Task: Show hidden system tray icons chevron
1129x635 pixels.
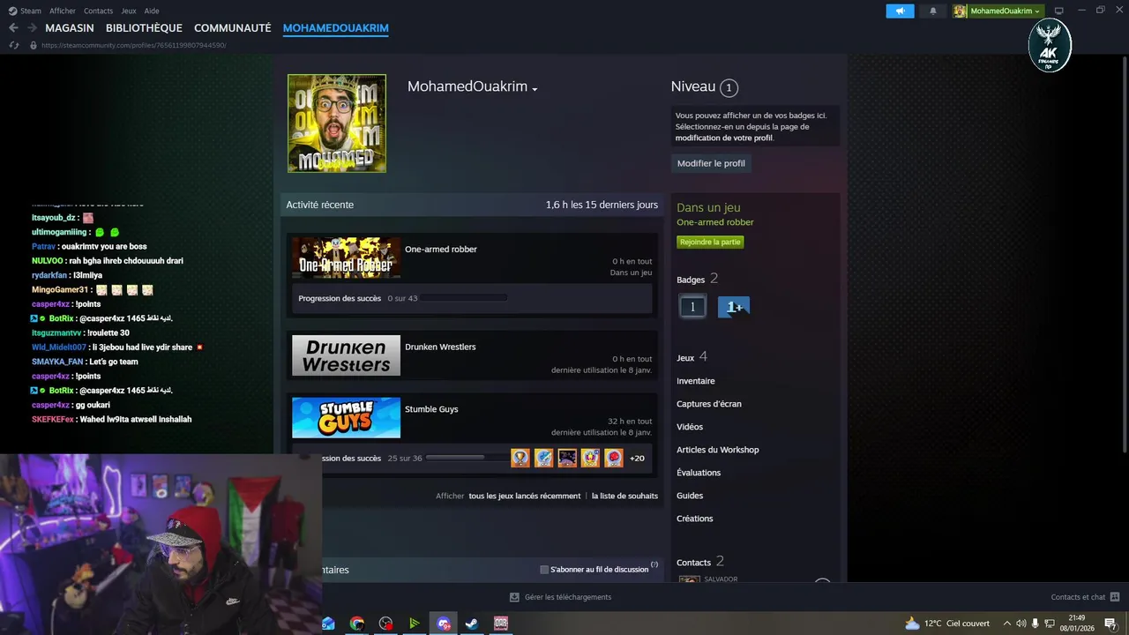Action: [x=1006, y=624]
